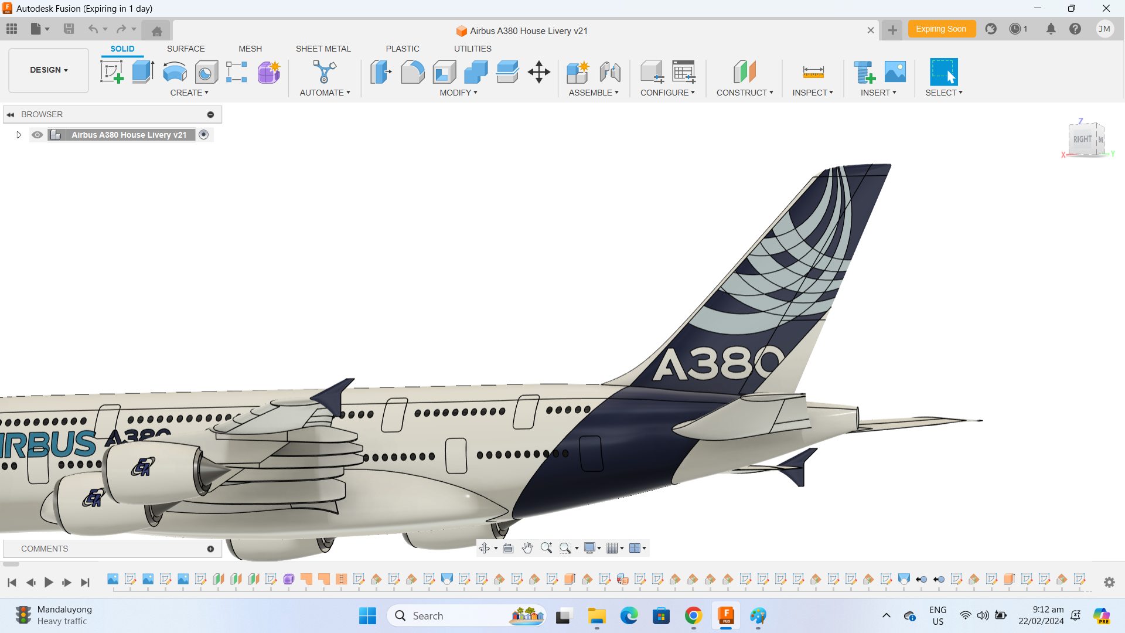The width and height of the screenshot is (1125, 633).
Task: Activate the component using its radio selector
Action: [204, 135]
